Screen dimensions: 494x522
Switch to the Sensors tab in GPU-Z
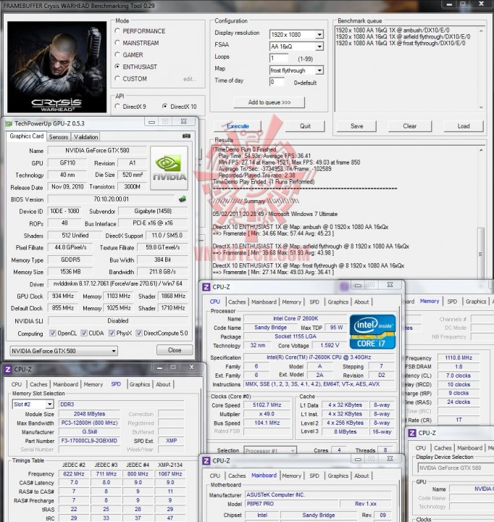click(58, 137)
